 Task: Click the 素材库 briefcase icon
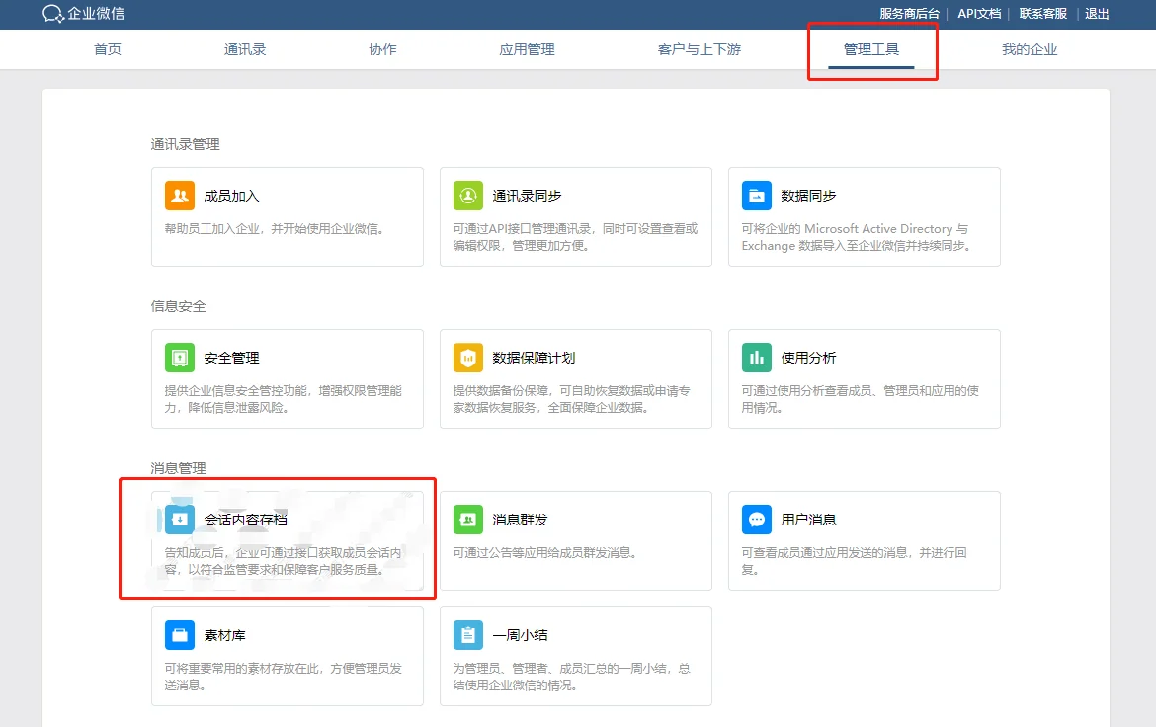179,635
